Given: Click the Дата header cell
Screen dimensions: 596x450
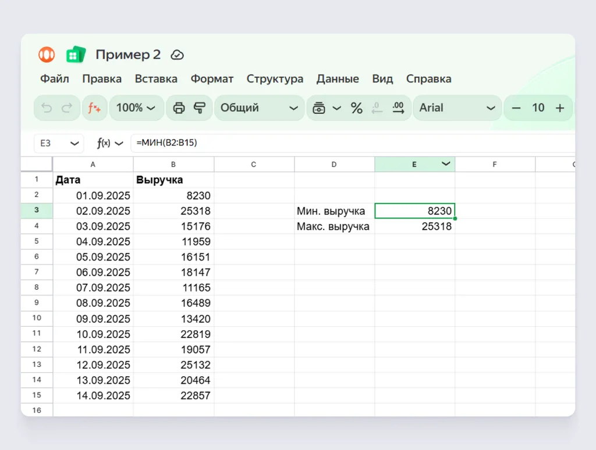Looking at the screenshot, I should pos(93,180).
